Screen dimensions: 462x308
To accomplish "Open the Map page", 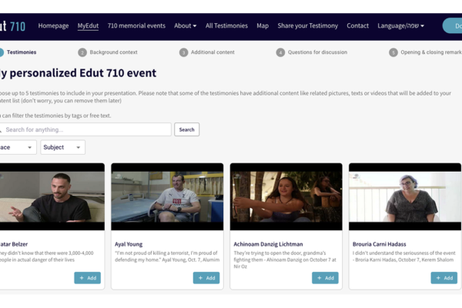I will (263, 26).
